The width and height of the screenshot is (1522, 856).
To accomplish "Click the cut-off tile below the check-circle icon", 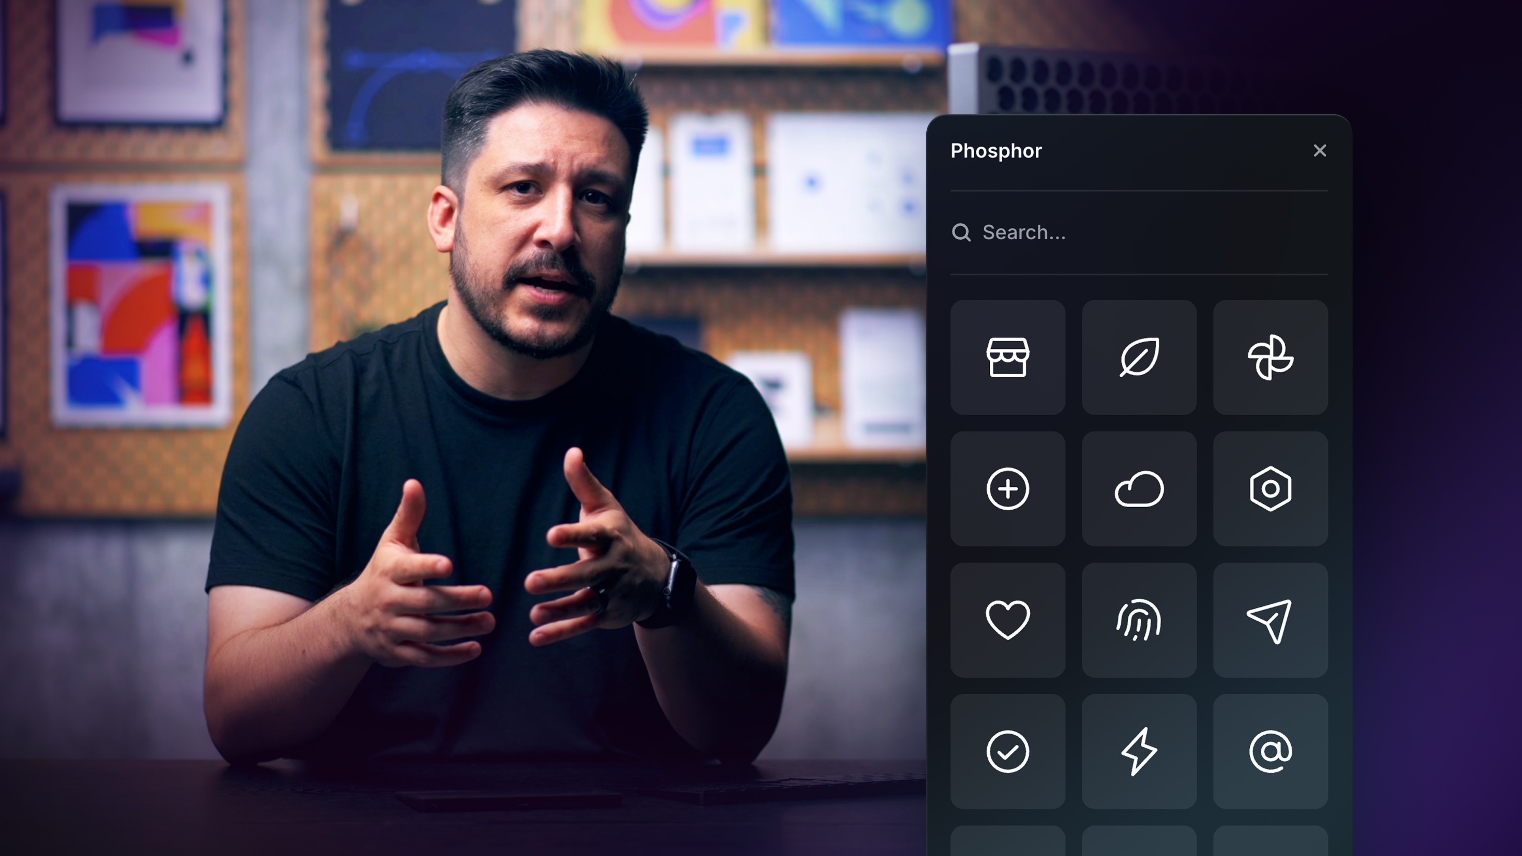I will coord(1008,842).
